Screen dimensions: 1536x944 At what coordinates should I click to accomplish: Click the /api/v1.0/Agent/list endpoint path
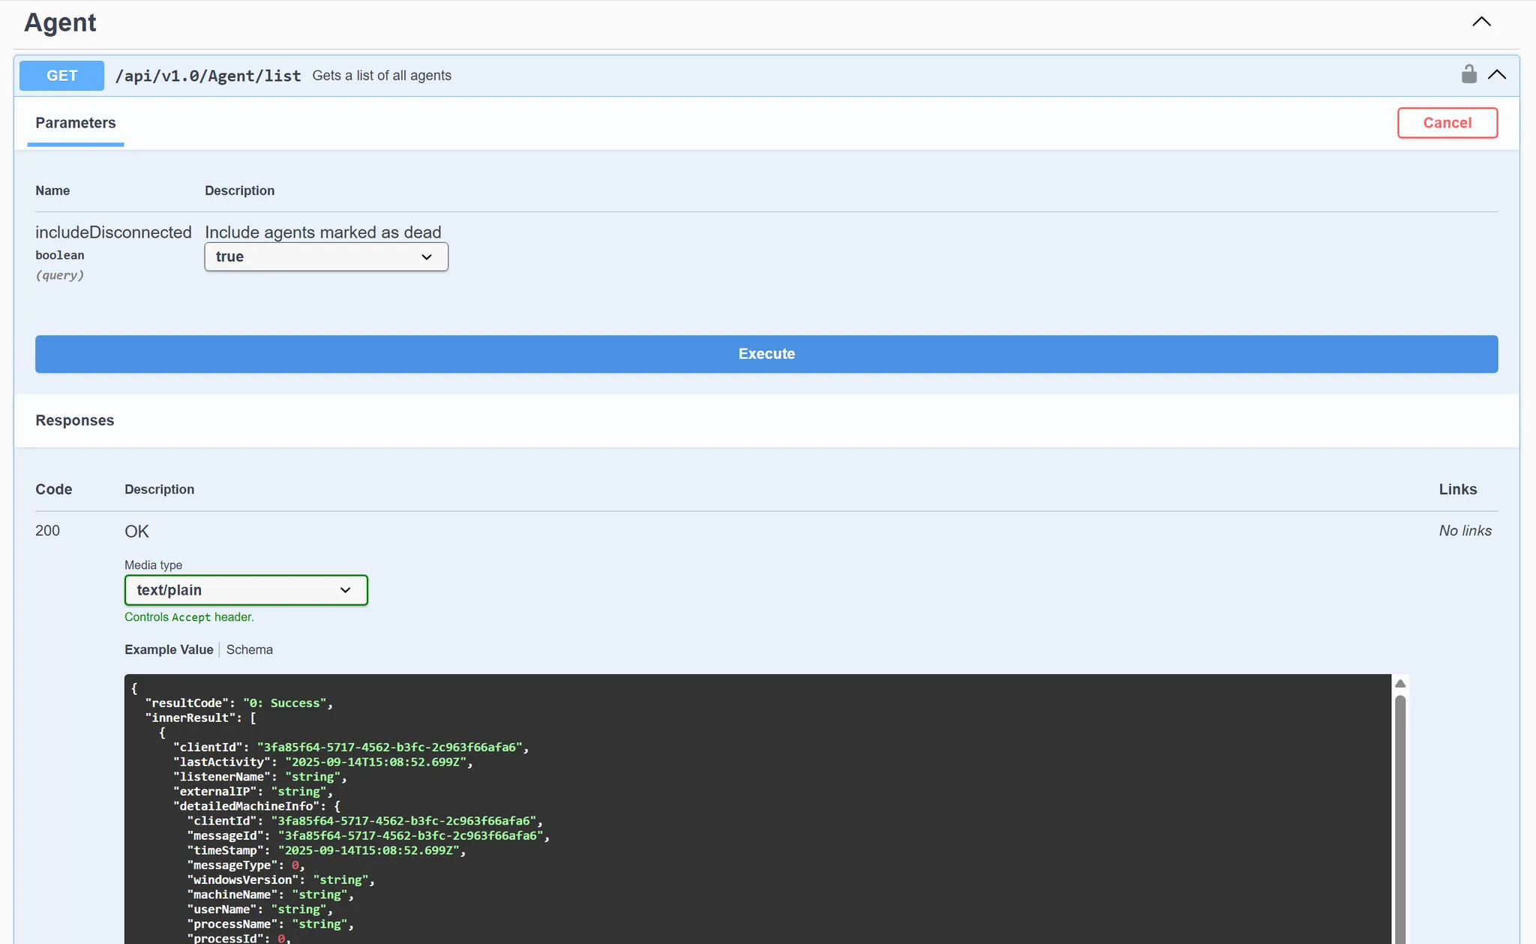click(x=208, y=76)
